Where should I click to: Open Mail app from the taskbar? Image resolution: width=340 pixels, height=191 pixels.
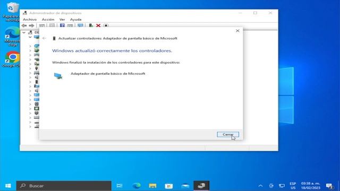(x=185, y=186)
